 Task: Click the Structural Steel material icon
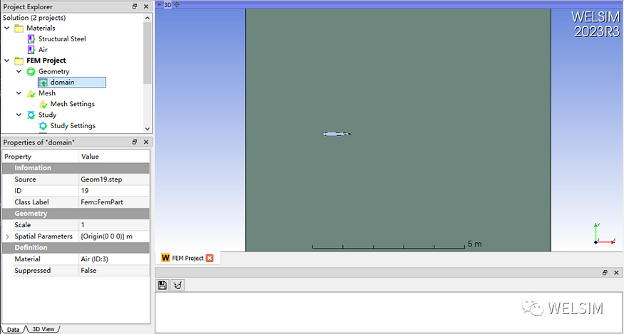click(31, 39)
